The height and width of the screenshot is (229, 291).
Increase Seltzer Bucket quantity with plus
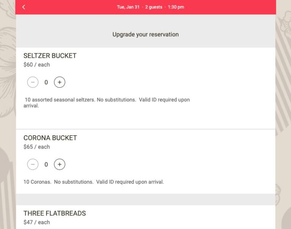pos(59,82)
